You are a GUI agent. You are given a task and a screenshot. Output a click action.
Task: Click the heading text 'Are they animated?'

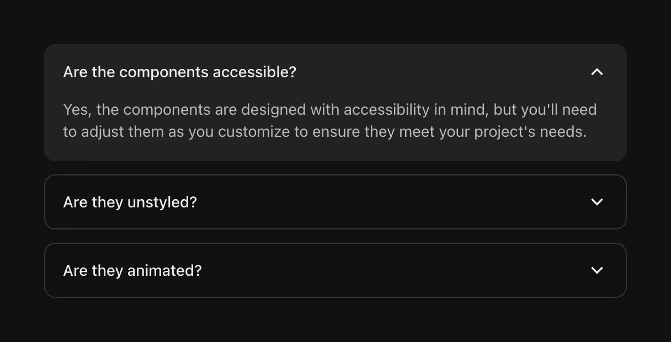point(132,270)
